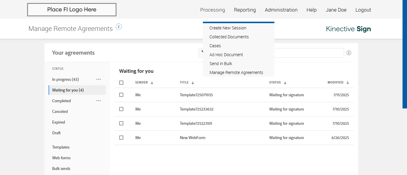Click the Sender column sort arrow
Viewport: 407px width, 175px height.
coord(152,83)
